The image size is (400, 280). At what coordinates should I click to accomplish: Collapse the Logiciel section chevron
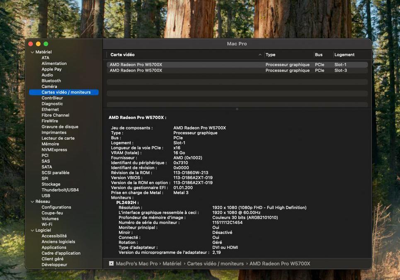click(x=32, y=231)
